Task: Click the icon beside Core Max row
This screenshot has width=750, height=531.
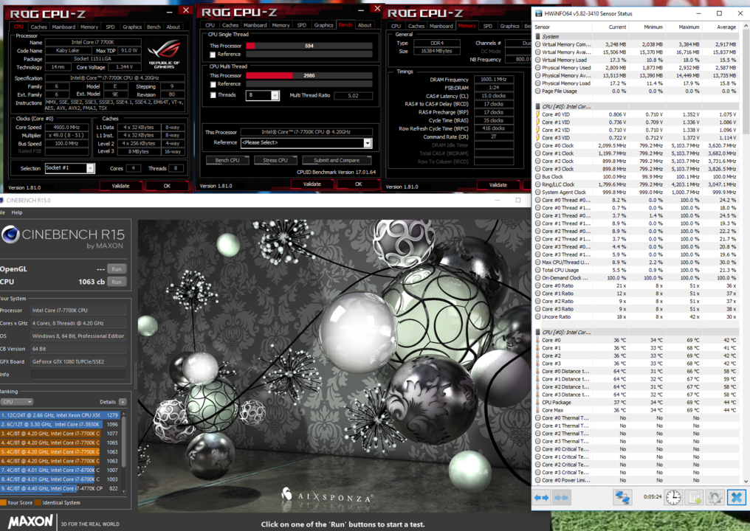Action: (x=537, y=410)
